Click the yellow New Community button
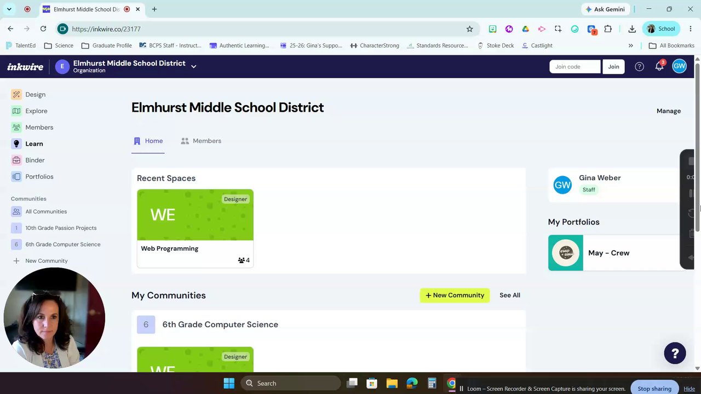The height and width of the screenshot is (394, 701). click(455, 296)
